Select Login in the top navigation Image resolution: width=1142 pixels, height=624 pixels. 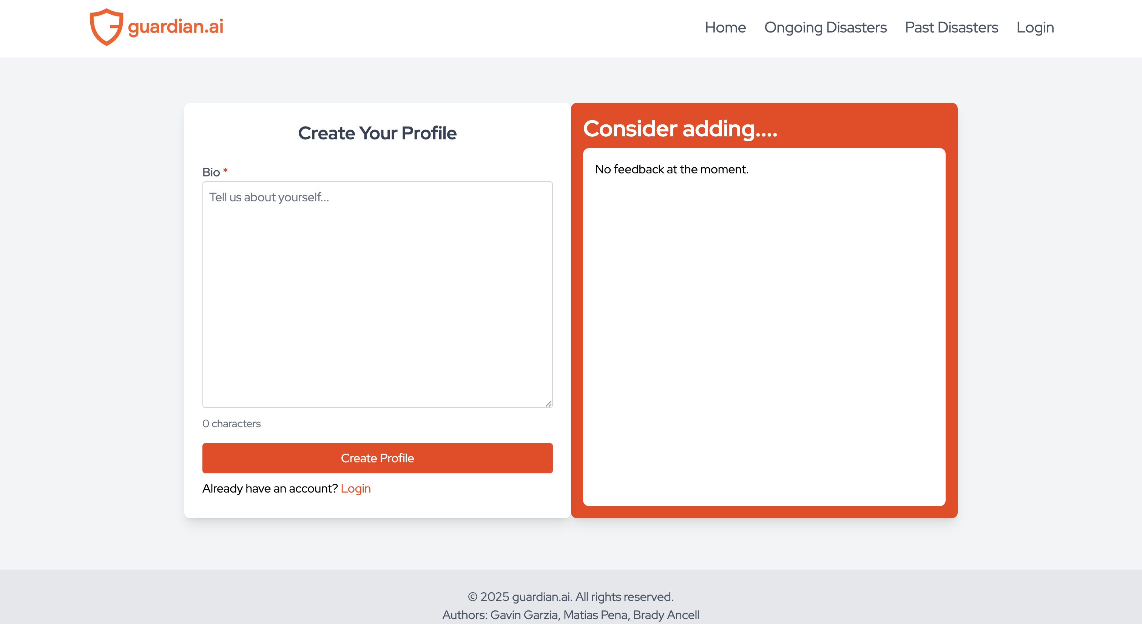pos(1035,28)
